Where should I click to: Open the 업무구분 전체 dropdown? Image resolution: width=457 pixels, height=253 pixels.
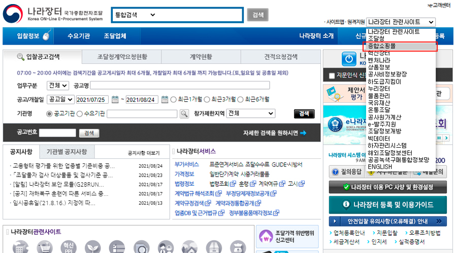[58, 86]
